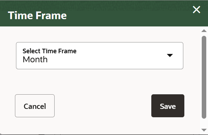Dismiss dialog using the white X icon
The height and width of the screenshot is (135, 208).
[197, 9]
